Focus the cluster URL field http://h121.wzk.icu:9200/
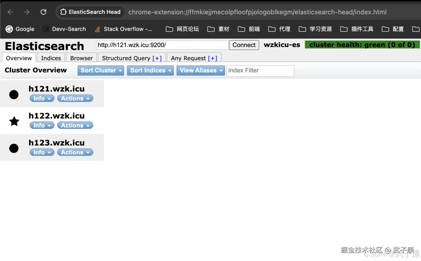Viewport: 421px width, 261px height. 162,45
